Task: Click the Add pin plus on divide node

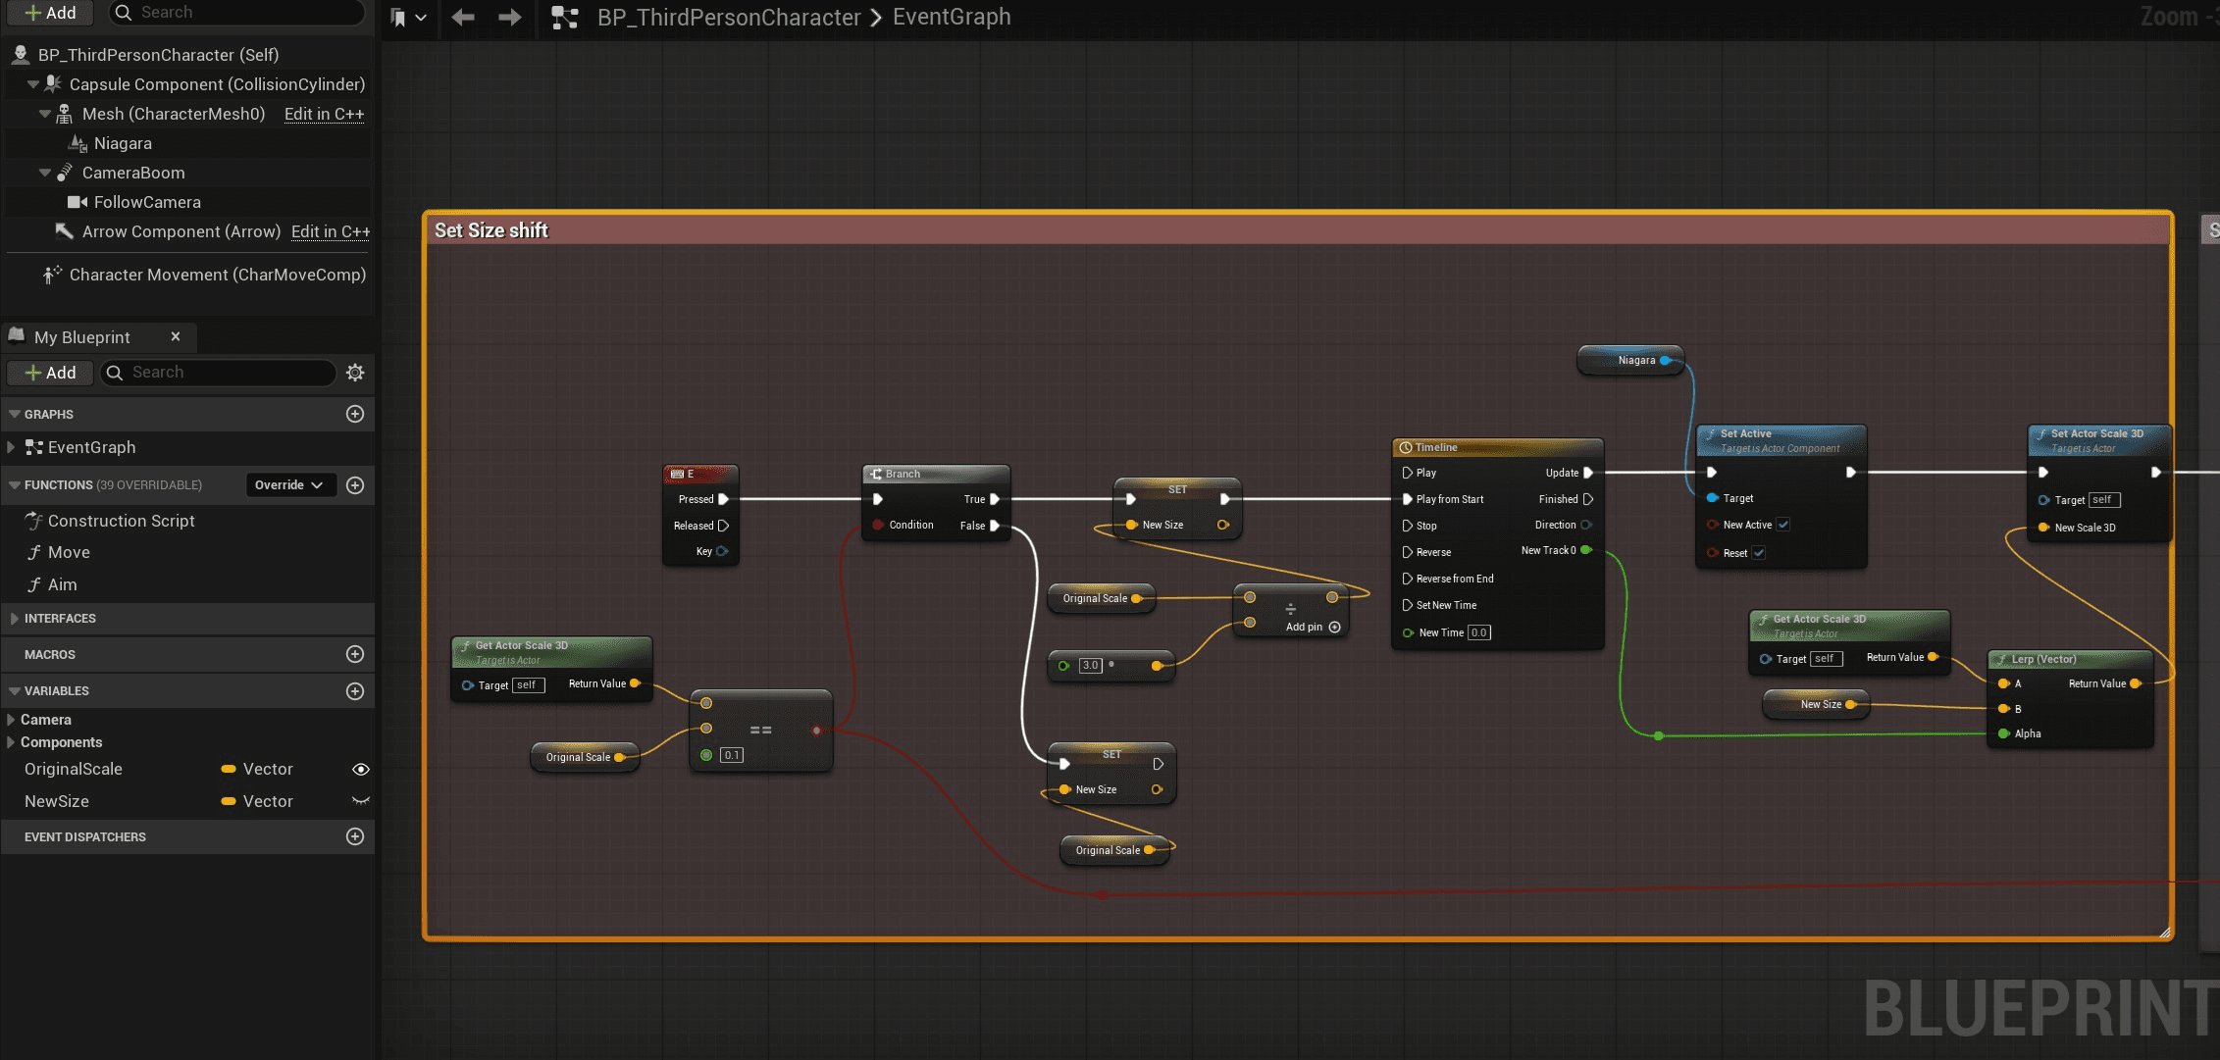Action: coord(1334,627)
